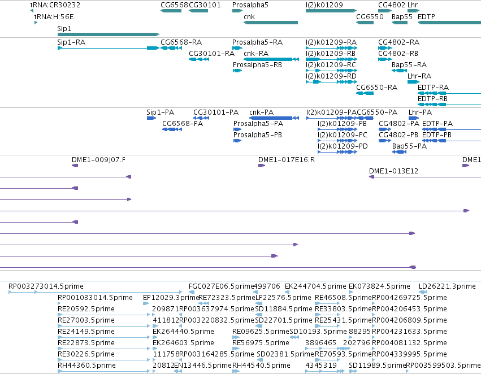Open the CG6568-PA protein label
481x374 pixels.
[x=183, y=124]
